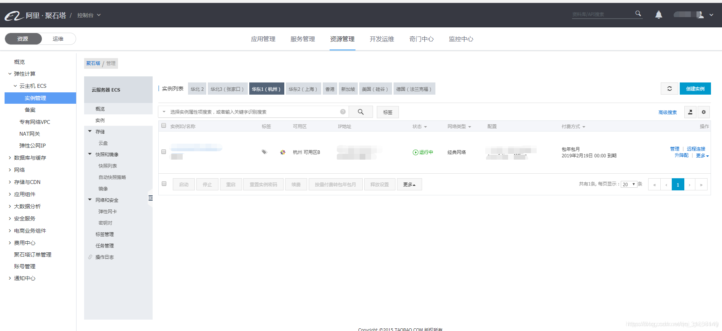Viewport: 722px width, 331px height.
Task: Collapse the 云主机 ECS node
Action: pyautogui.click(x=15, y=86)
